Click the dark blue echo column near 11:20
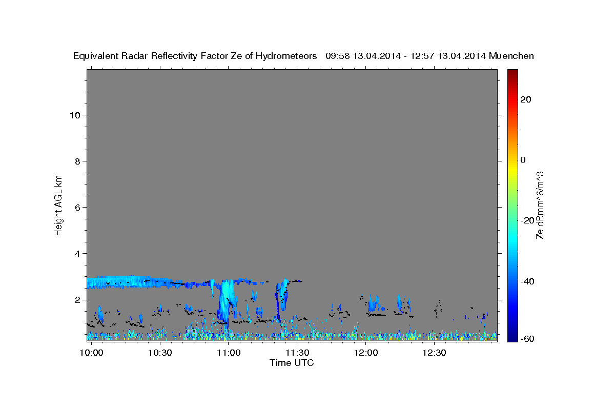The image size is (615, 410). pyautogui.click(x=277, y=302)
